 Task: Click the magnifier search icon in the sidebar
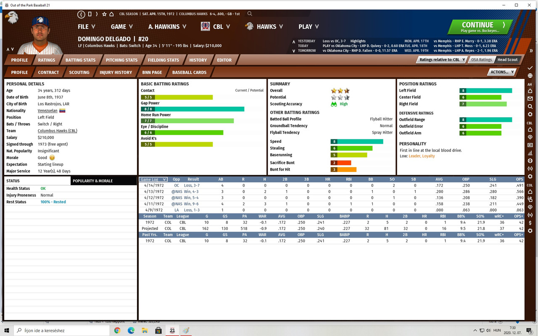tap(530, 107)
